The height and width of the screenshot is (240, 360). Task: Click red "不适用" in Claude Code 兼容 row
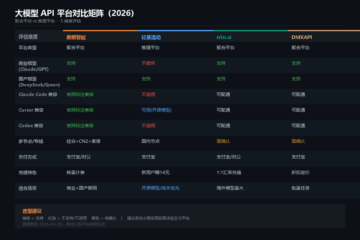pos(148,94)
